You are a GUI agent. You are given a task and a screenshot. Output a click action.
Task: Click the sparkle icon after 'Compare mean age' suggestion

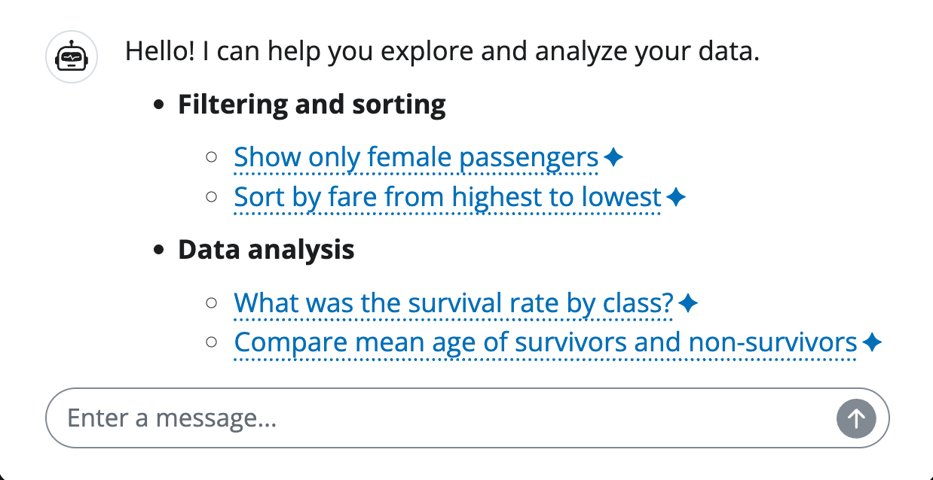871,343
